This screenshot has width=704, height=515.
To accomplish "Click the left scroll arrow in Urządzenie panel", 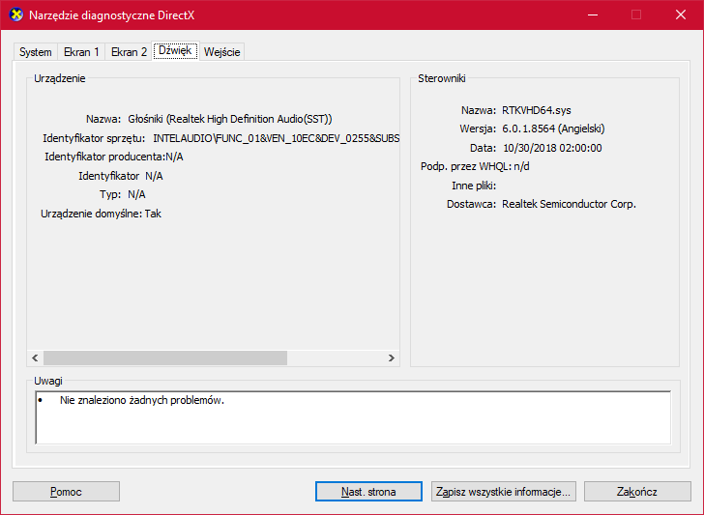I will point(35,358).
